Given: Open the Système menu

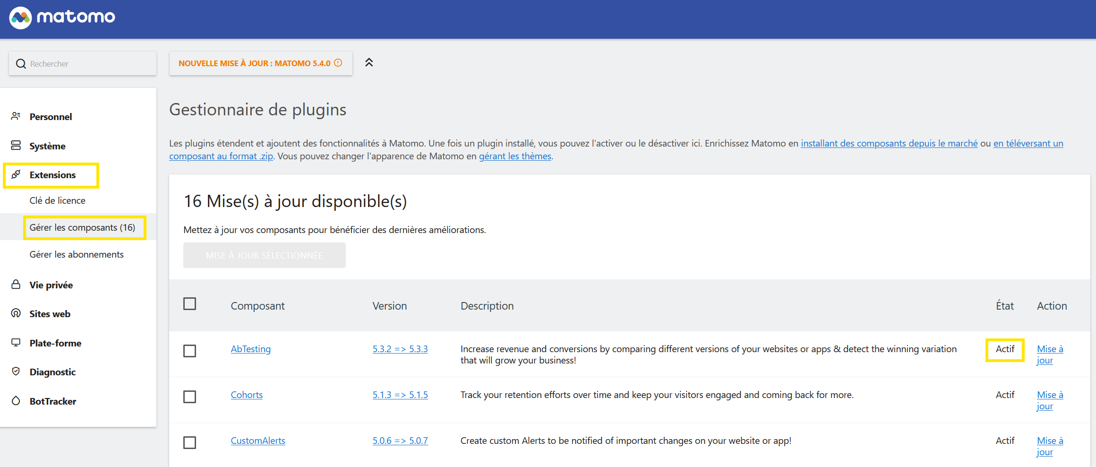Looking at the screenshot, I should tap(47, 146).
